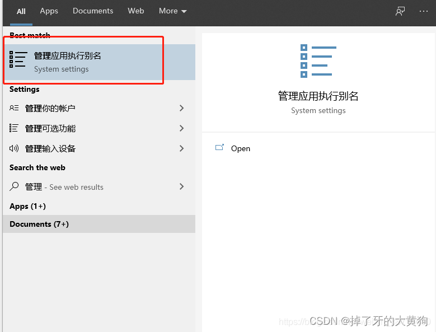Image resolution: width=436 pixels, height=332 pixels.
Task: Expand the Documents (7+) section
Action: point(99,224)
